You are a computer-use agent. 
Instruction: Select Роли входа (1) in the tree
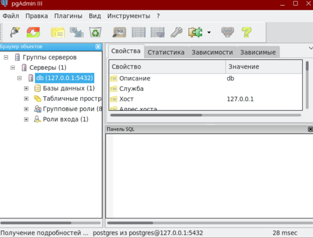pyautogui.click(x=66, y=119)
